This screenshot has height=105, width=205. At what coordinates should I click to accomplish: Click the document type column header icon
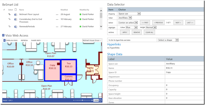(x=16, y=10)
